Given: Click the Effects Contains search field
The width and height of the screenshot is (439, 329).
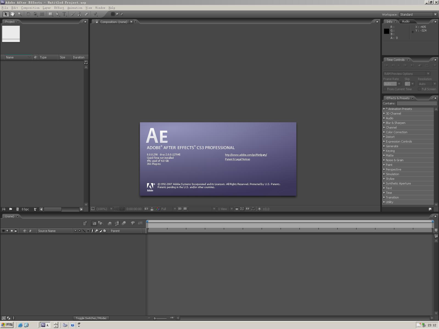Looking at the screenshot, I should pos(417,103).
